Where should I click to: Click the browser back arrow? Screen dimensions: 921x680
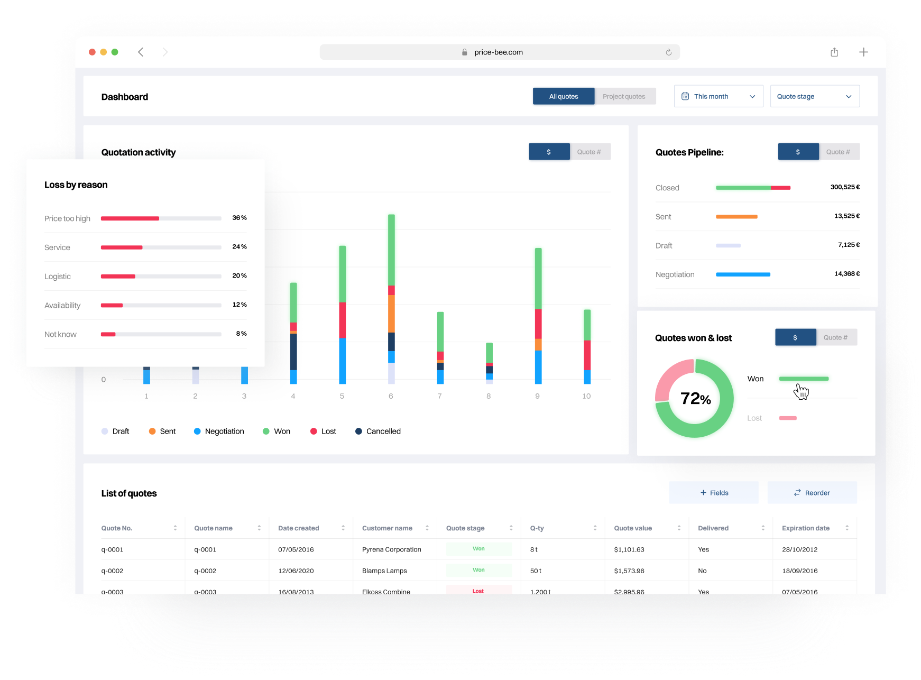(x=141, y=52)
